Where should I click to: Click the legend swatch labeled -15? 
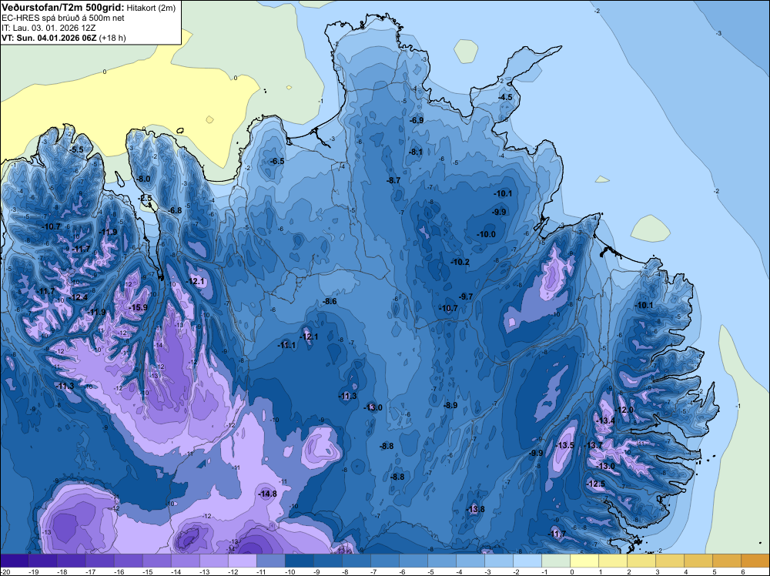(157, 561)
